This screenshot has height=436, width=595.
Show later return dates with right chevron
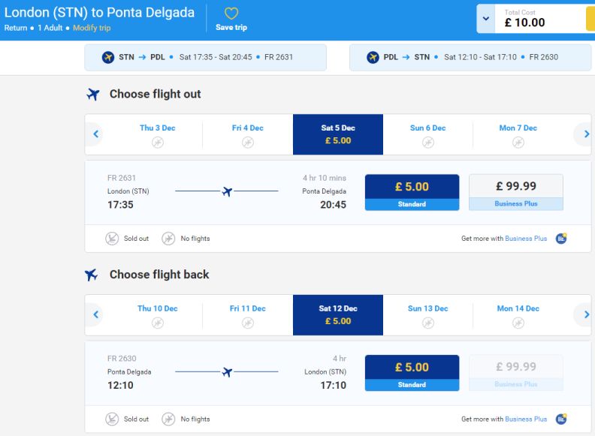(586, 314)
